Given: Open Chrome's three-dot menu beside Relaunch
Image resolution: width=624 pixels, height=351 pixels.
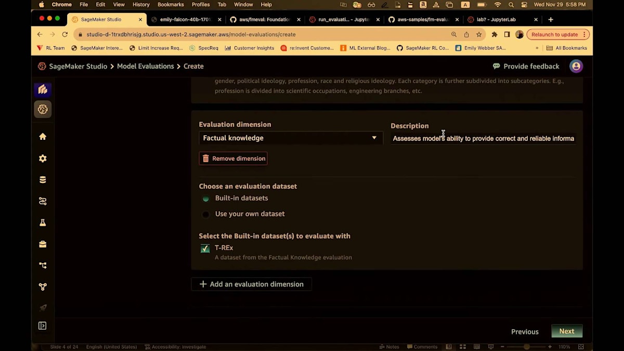Looking at the screenshot, I should coord(584,34).
